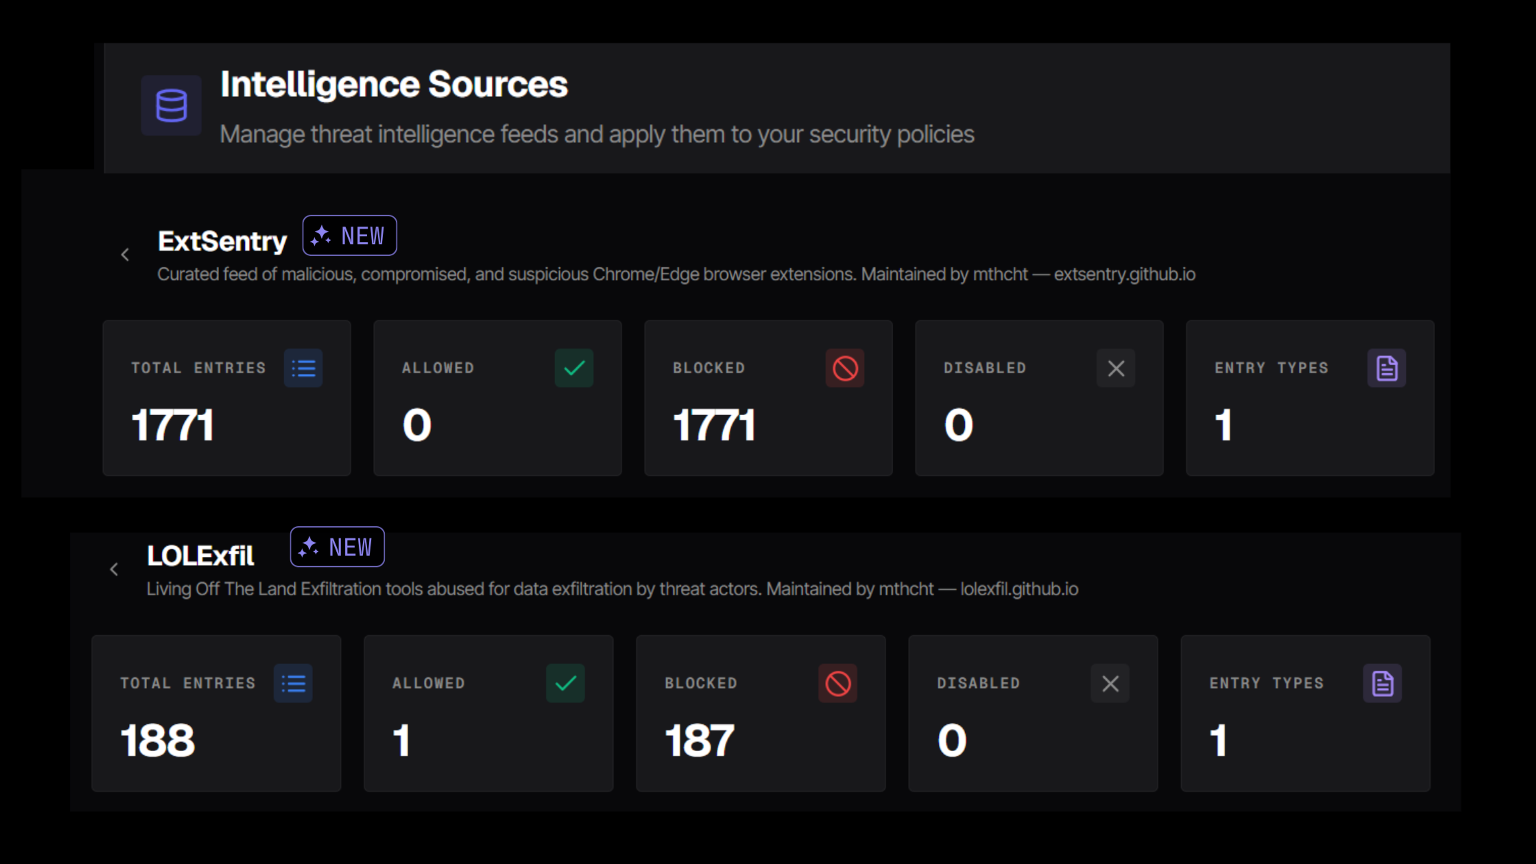
Task: Click the NEW badge next to LOLExfil
Action: [338, 547]
